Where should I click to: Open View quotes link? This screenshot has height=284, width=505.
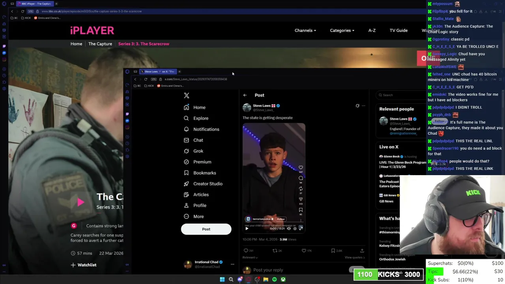(x=355, y=258)
